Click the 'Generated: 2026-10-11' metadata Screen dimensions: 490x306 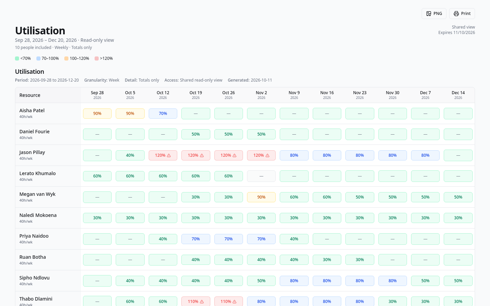tap(250, 80)
